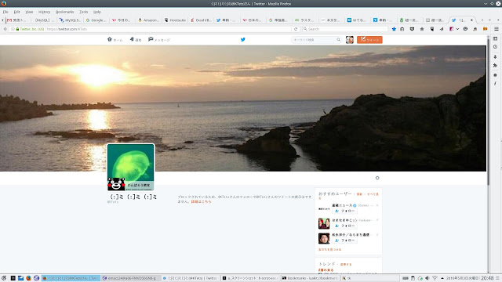Open the sidebar downloads arrow icon
502x282 pixels.
pos(495,56)
